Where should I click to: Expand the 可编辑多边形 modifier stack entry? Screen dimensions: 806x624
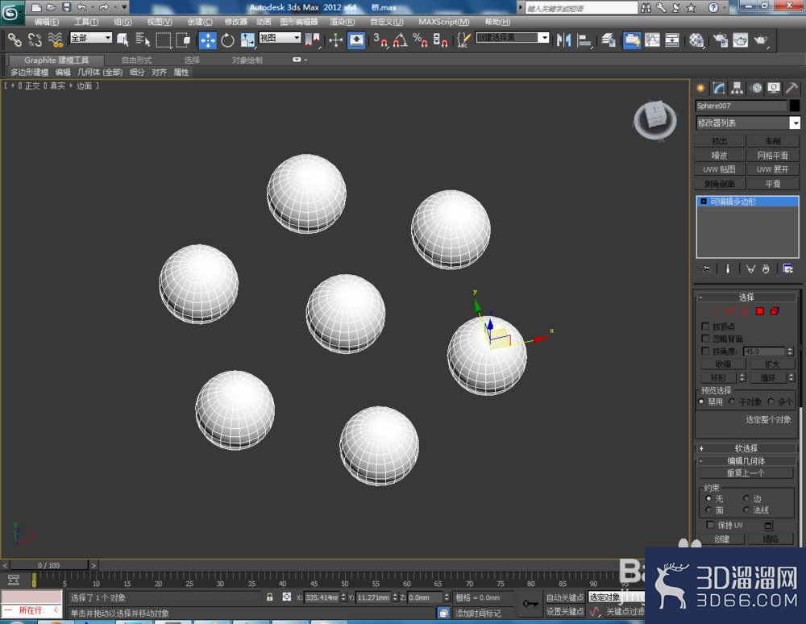click(704, 201)
